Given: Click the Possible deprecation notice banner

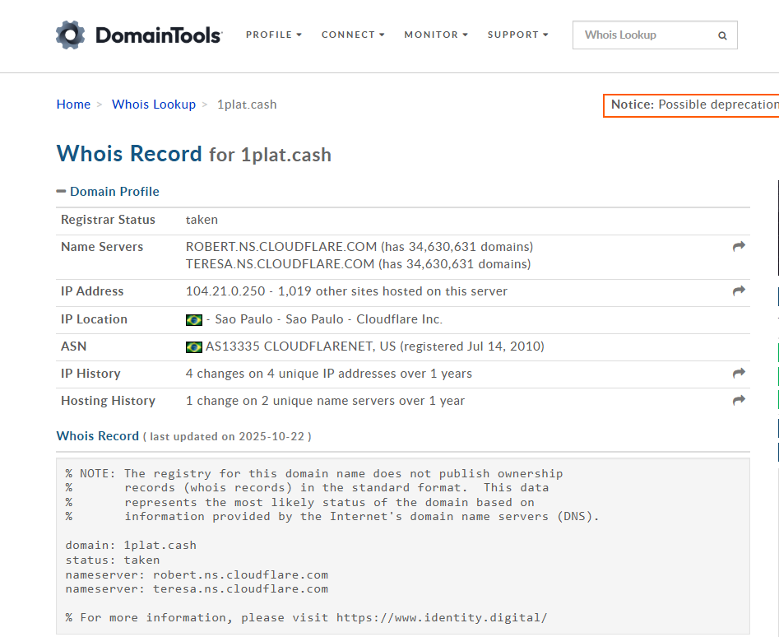Looking at the screenshot, I should click(x=693, y=105).
